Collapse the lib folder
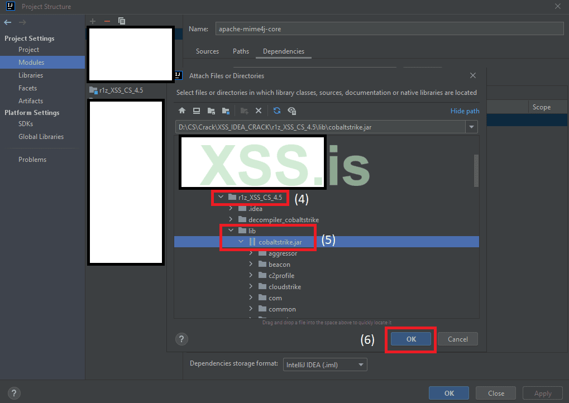Image resolution: width=569 pixels, height=403 pixels. click(231, 231)
